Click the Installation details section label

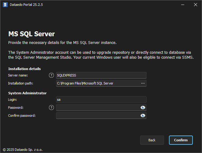click(x=24, y=69)
